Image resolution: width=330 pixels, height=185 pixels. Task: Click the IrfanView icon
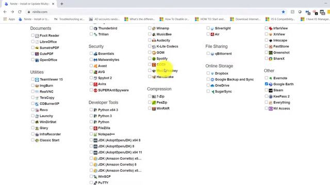[271, 28]
